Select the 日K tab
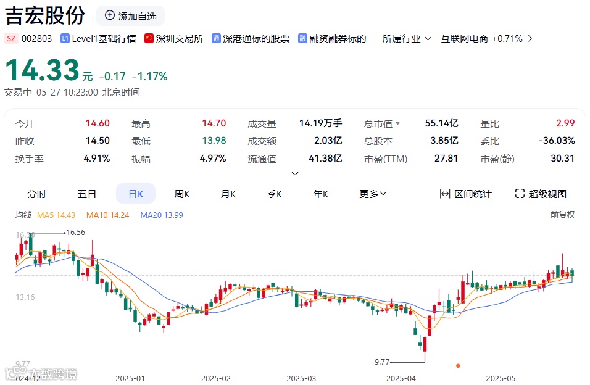The image size is (590, 385). (x=136, y=194)
